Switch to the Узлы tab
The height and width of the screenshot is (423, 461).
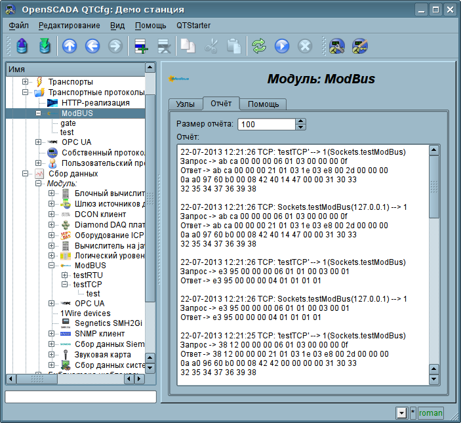[x=186, y=104]
